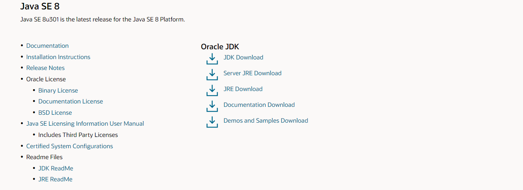
Task: Open the JRE ReadMe link
Action: click(55, 179)
